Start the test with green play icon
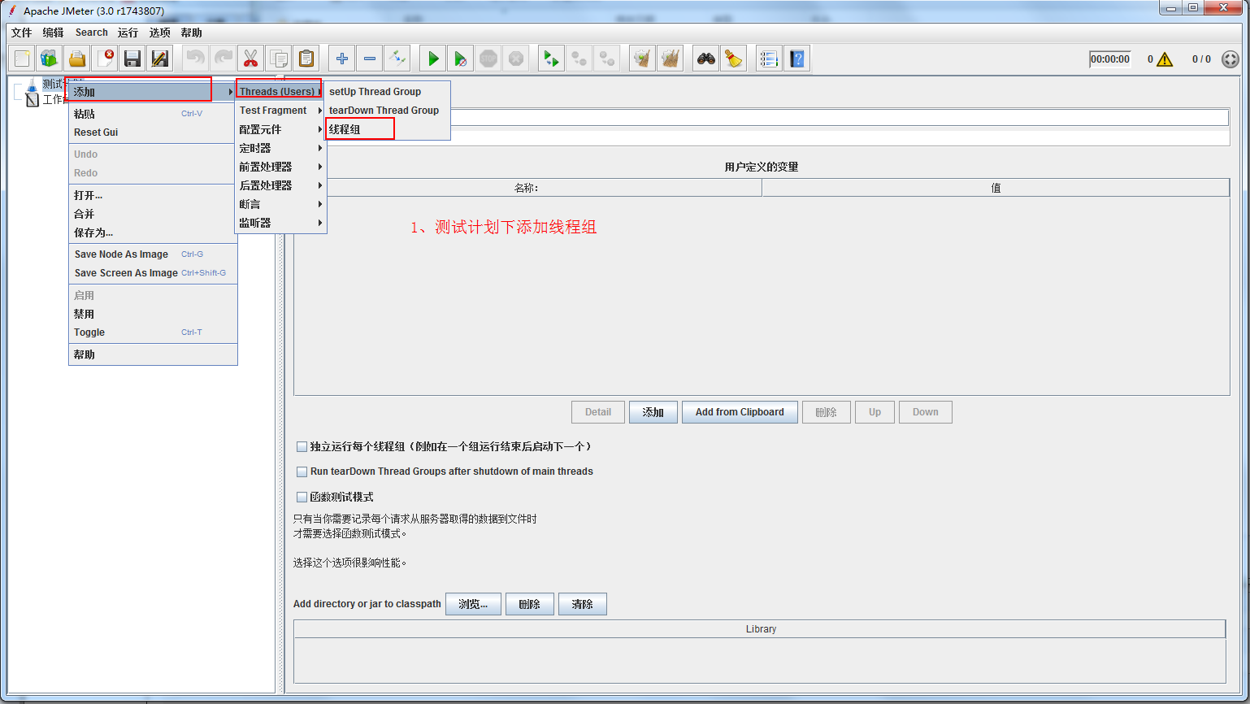This screenshot has height=704, width=1250. [x=433, y=59]
